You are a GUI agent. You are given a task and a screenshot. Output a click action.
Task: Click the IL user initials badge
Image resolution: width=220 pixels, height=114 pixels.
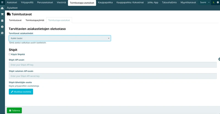(214, 2)
